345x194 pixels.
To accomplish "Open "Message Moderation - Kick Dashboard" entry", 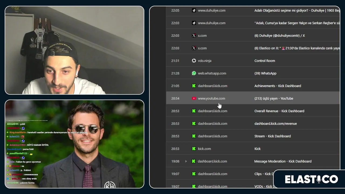I will tap(283, 161).
